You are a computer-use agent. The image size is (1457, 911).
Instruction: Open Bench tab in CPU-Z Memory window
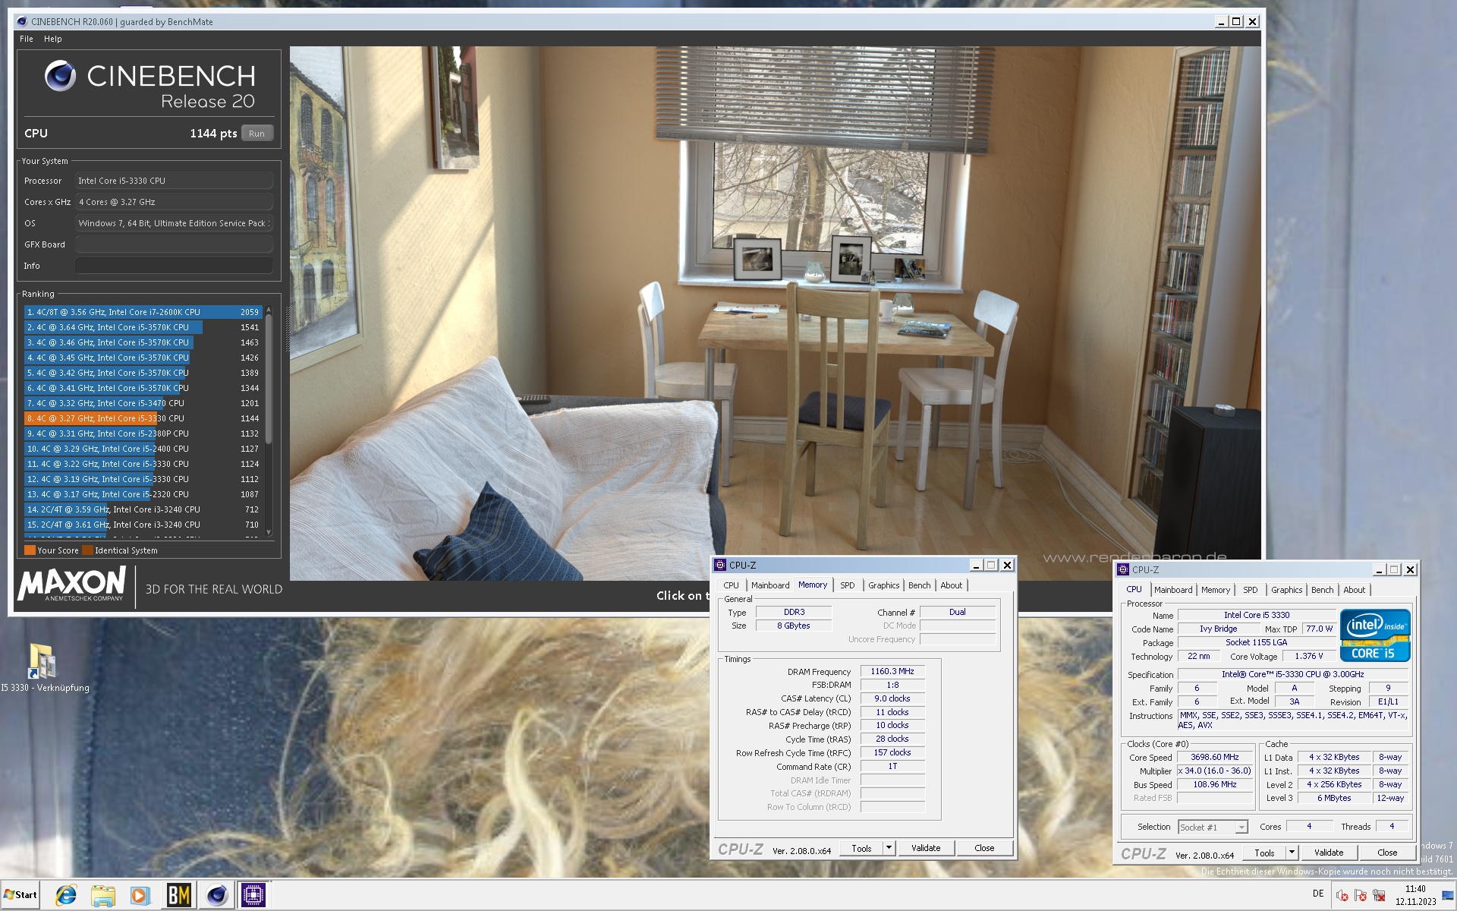pyautogui.click(x=920, y=585)
